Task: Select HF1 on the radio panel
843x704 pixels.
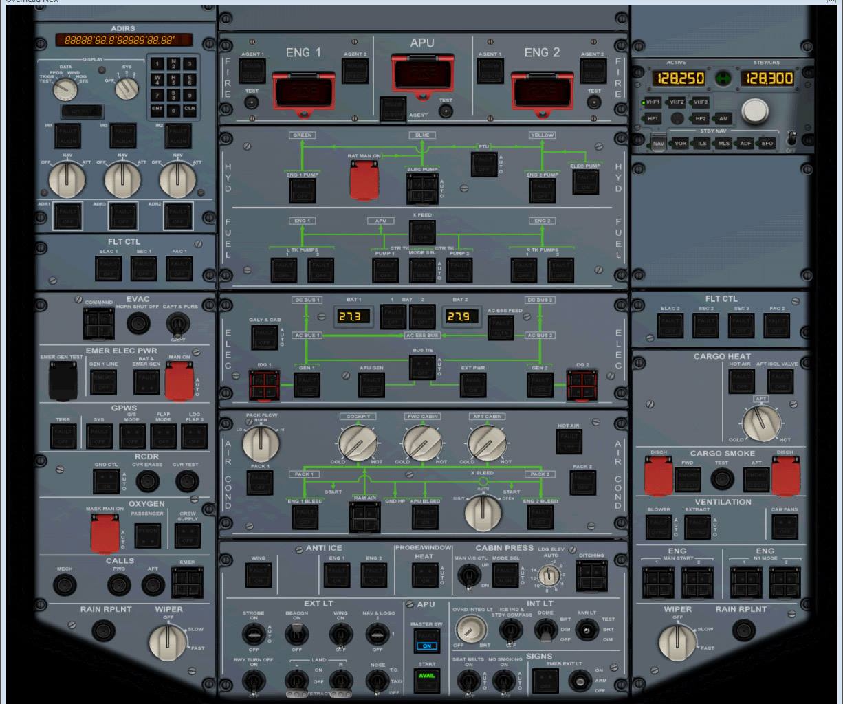Action: click(x=653, y=119)
